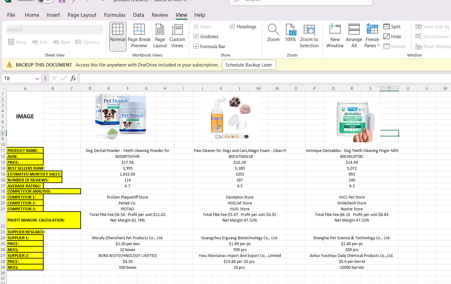Open the Default sheet view dropdown
This screenshot has width=451, height=284.
pyautogui.click(x=55, y=30)
